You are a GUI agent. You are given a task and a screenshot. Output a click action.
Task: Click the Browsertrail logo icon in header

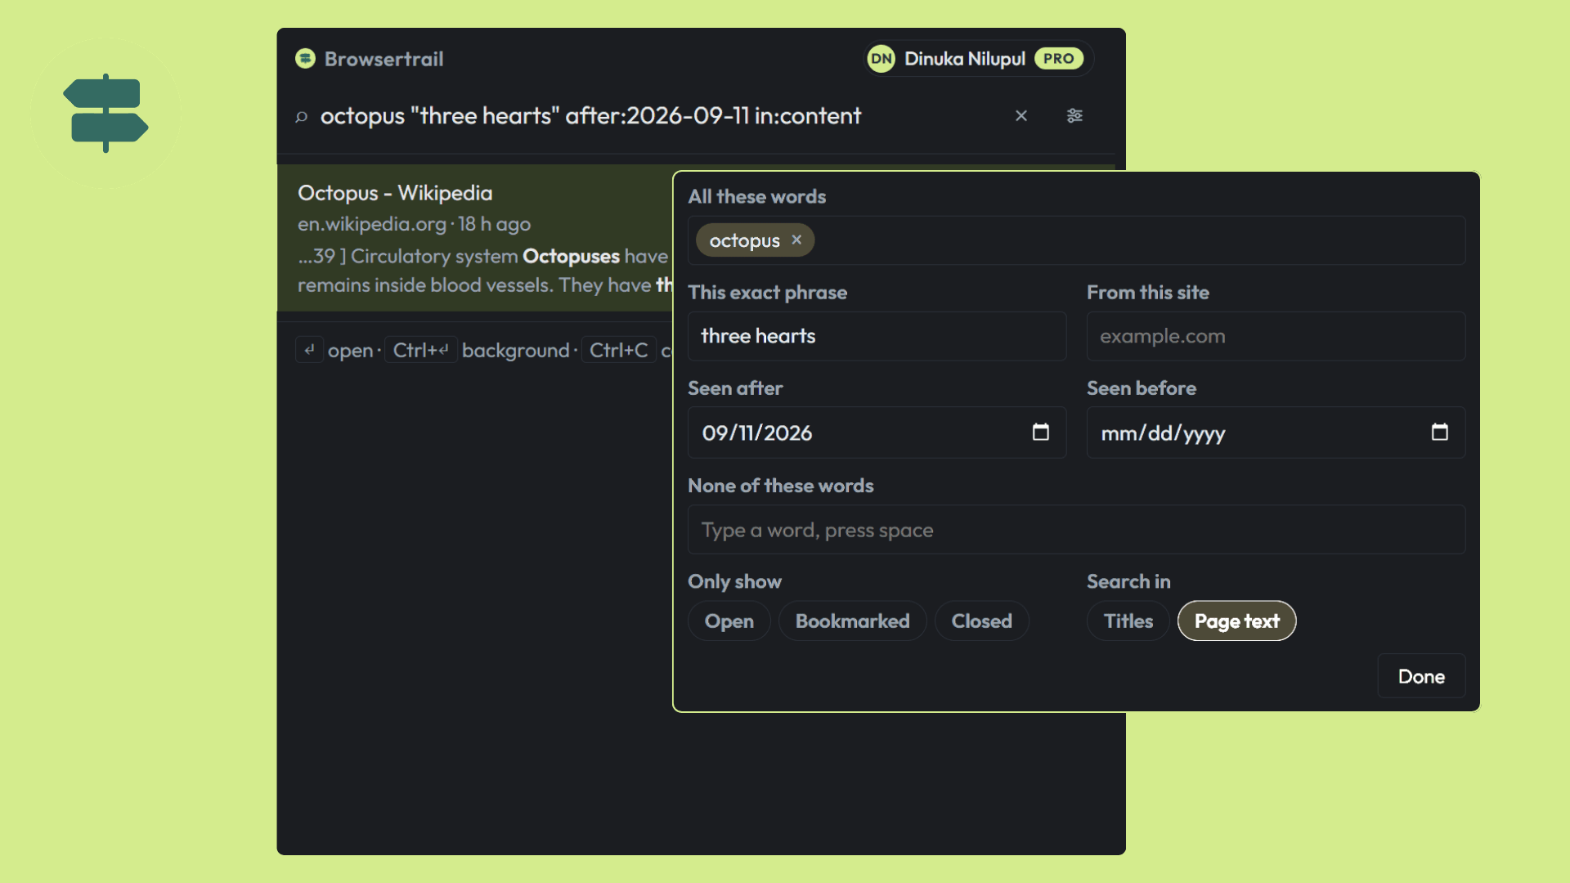[305, 59]
